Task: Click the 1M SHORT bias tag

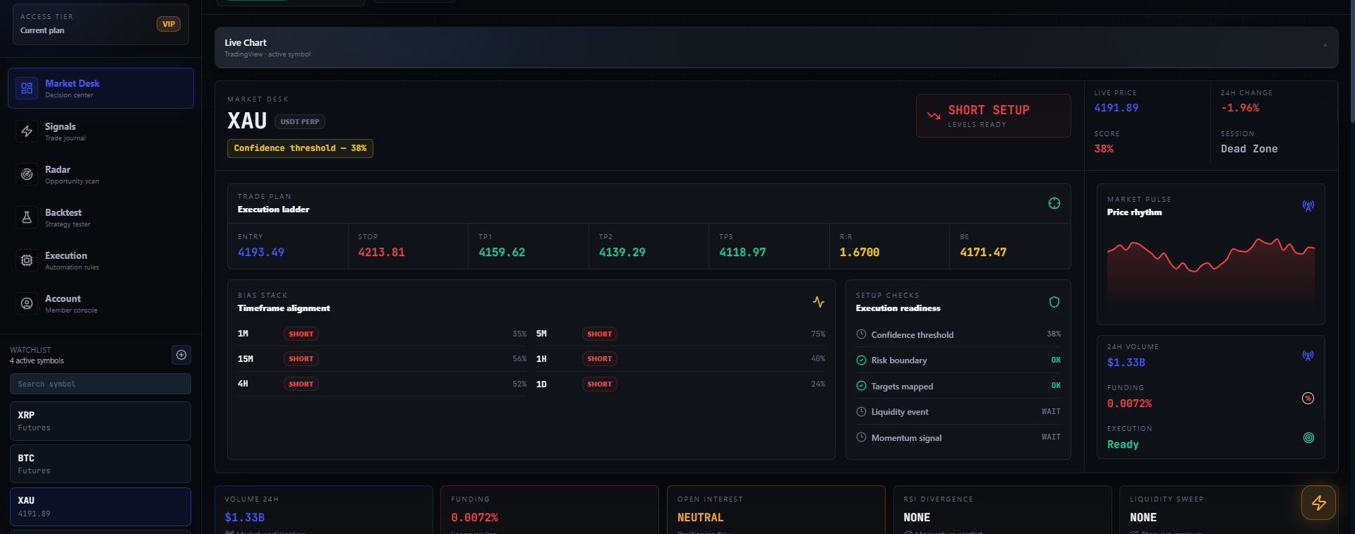Action: [301, 334]
